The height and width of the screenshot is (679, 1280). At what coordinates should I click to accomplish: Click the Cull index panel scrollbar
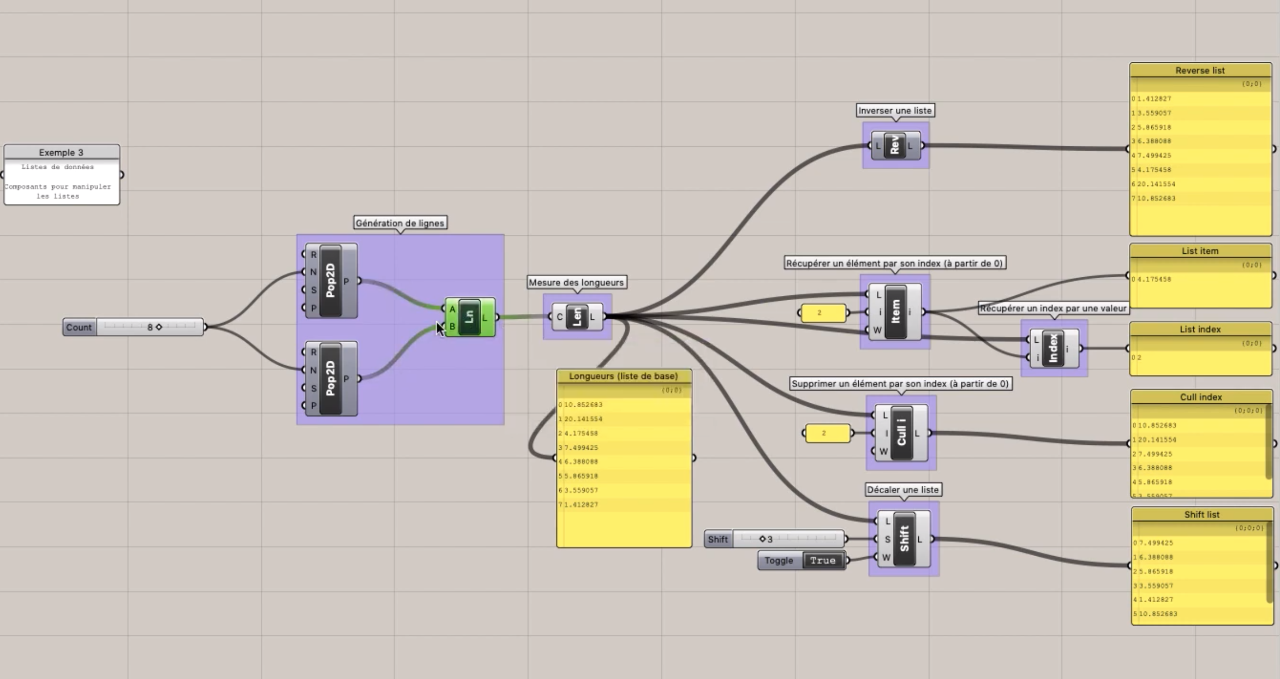(x=1269, y=441)
